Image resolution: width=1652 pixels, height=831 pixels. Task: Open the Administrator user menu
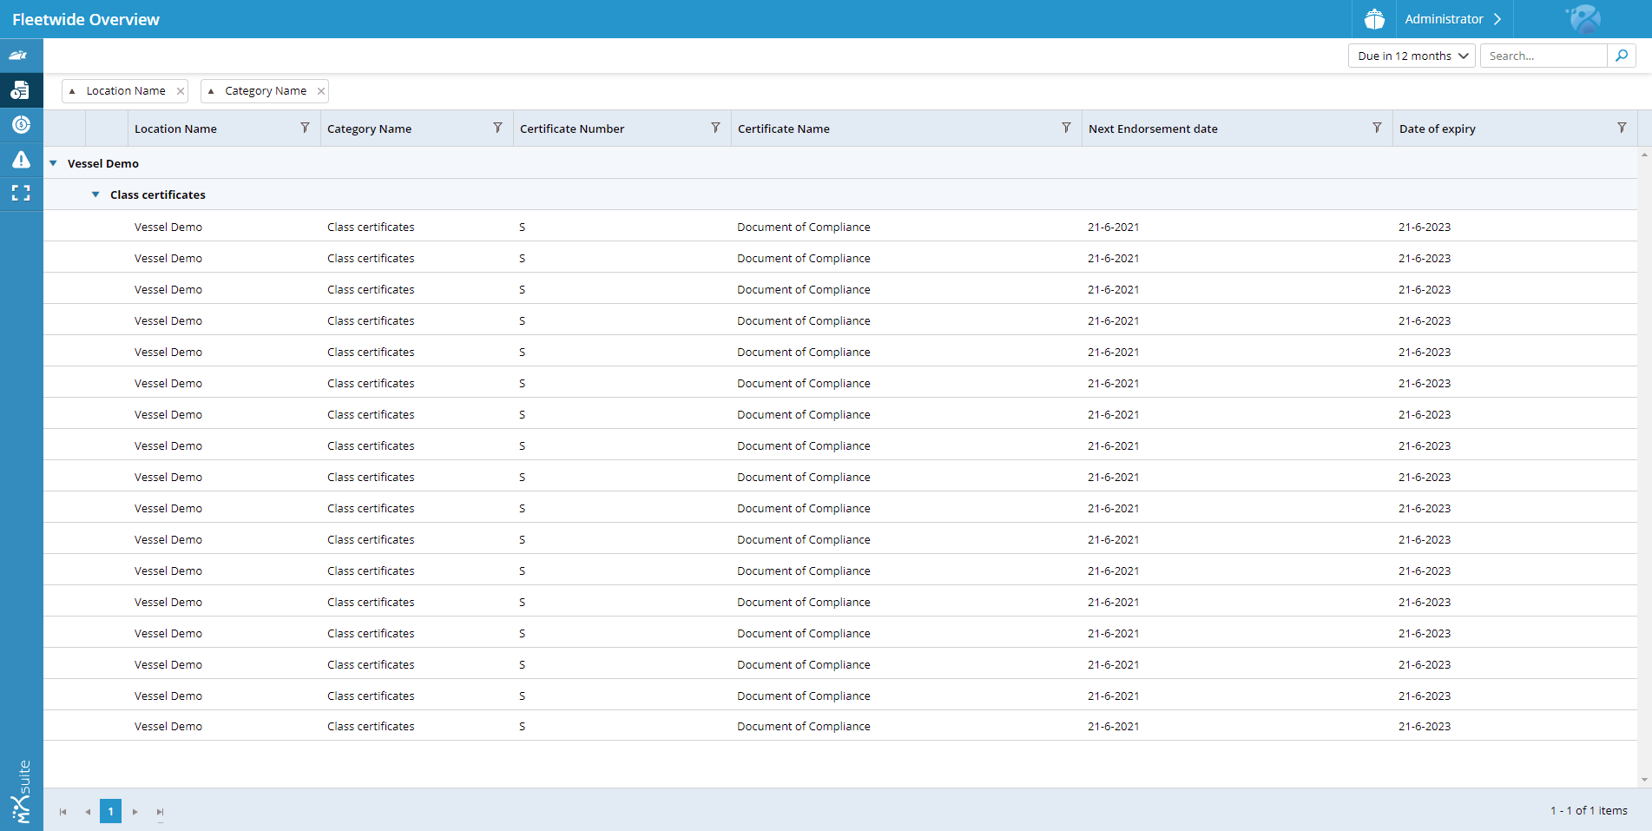click(1452, 19)
